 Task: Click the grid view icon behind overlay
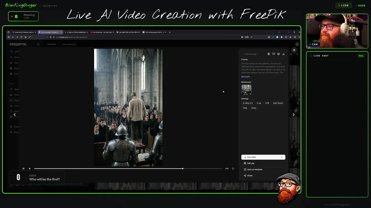tap(291, 54)
